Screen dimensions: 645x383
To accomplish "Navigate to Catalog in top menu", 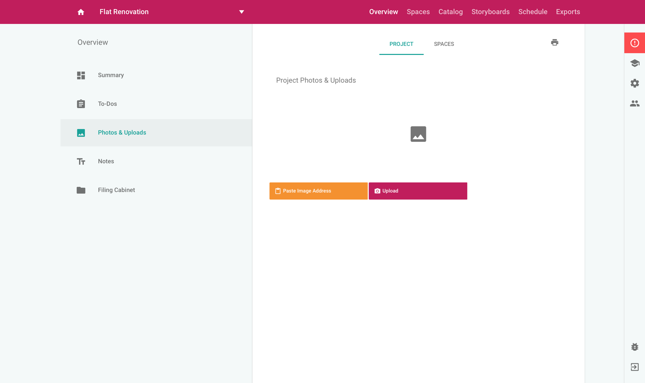I will [x=450, y=12].
